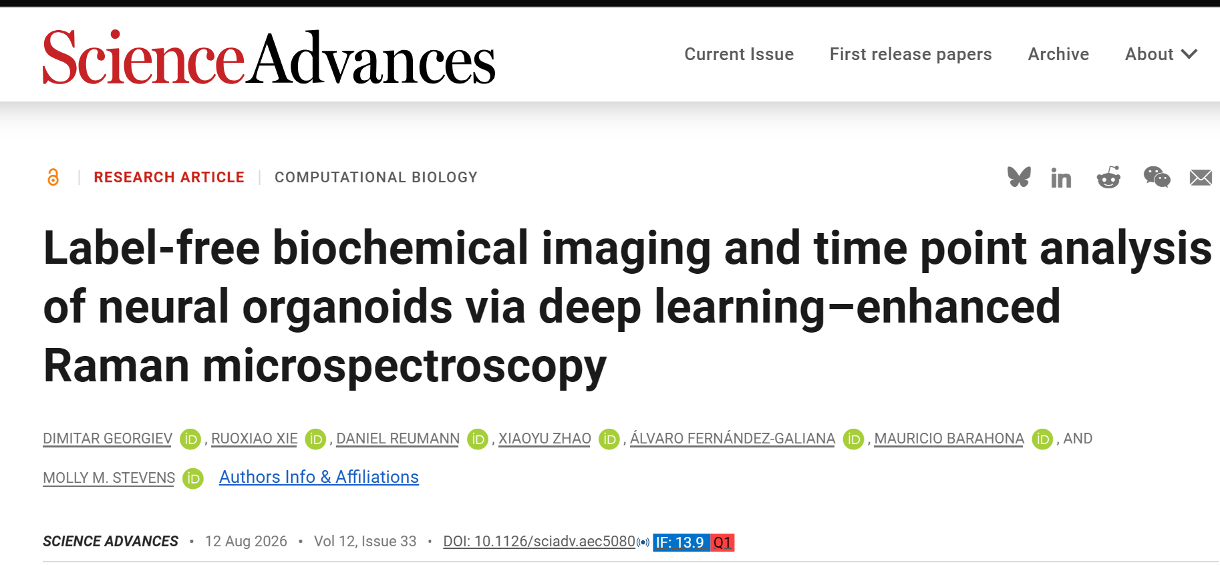
Task: Open Mauricio Barahona's ORCID iD icon
Action: [x=1042, y=439]
